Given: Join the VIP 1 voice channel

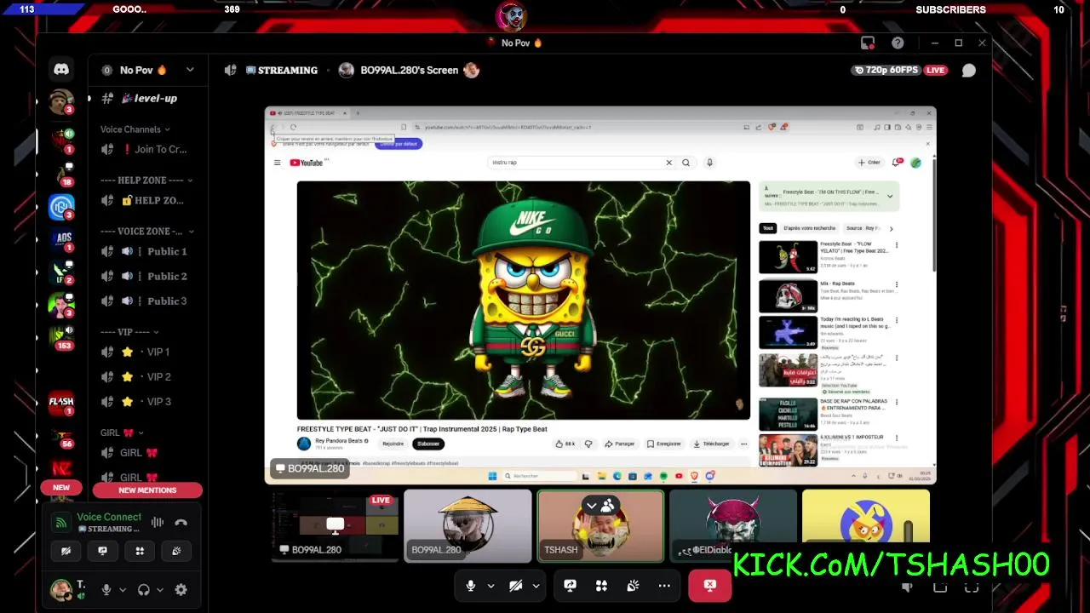Looking at the screenshot, I should coord(147,352).
